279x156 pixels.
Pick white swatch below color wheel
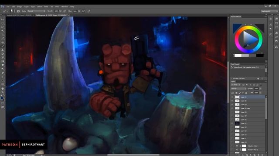point(238,55)
